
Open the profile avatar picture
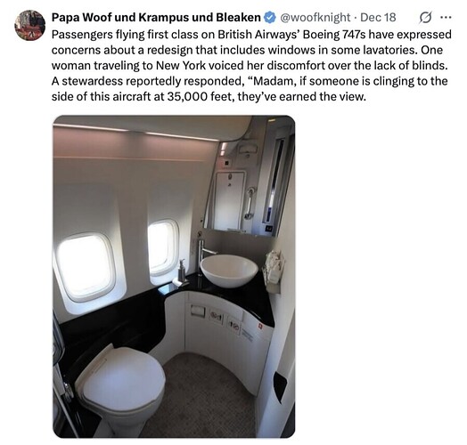point(30,25)
